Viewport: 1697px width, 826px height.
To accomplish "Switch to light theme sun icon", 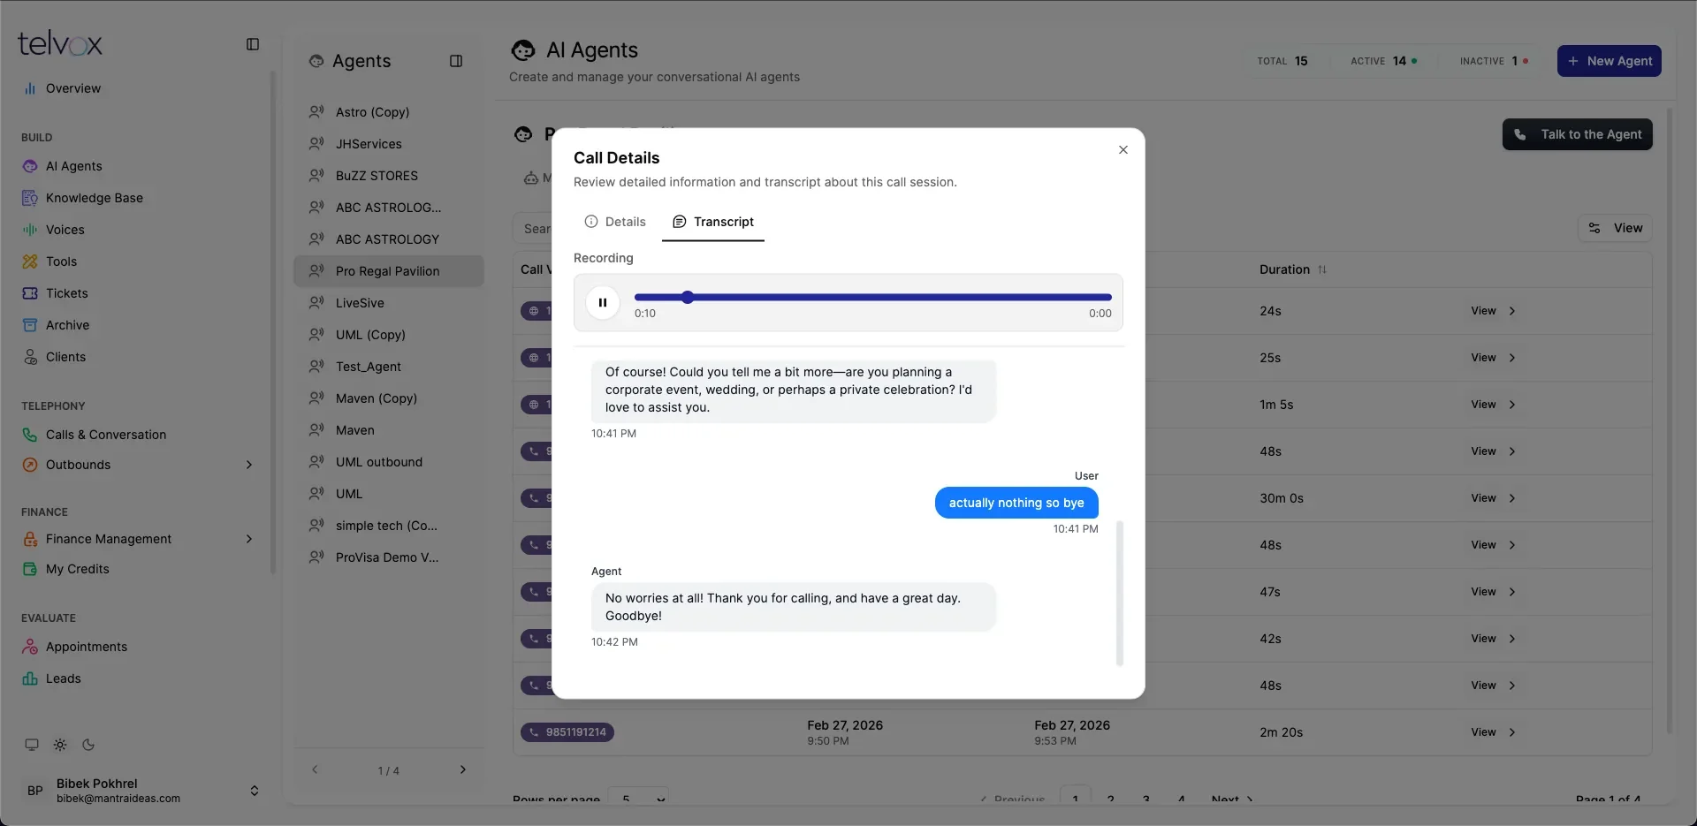I will point(60,745).
